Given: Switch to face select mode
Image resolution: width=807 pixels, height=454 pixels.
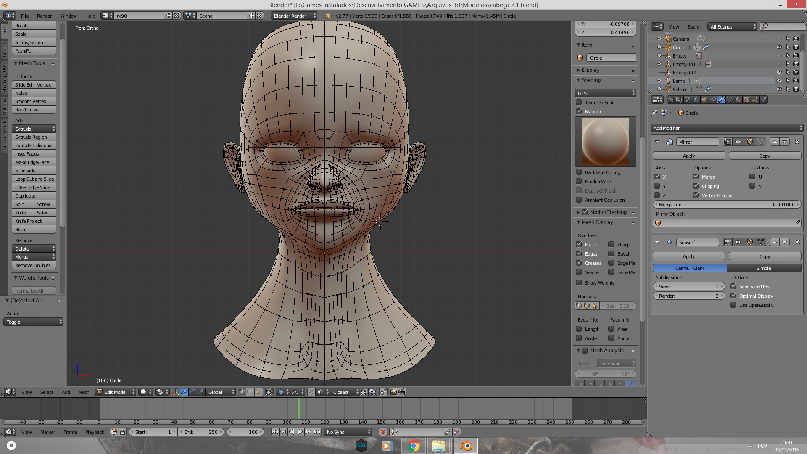Looking at the screenshot, I should point(259,392).
